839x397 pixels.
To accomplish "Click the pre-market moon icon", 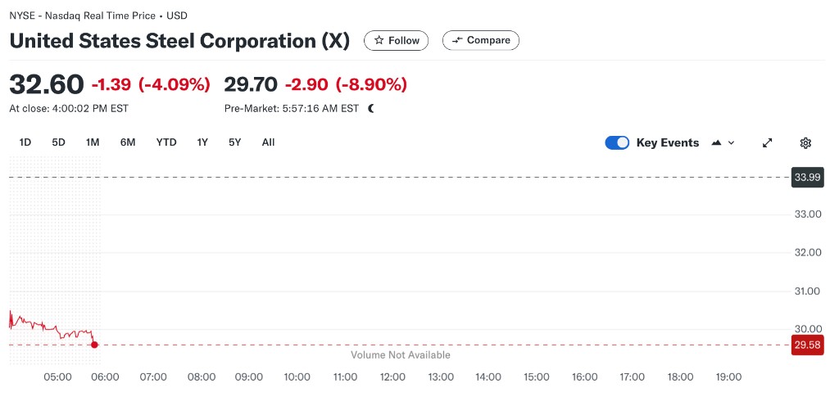I will tap(371, 109).
